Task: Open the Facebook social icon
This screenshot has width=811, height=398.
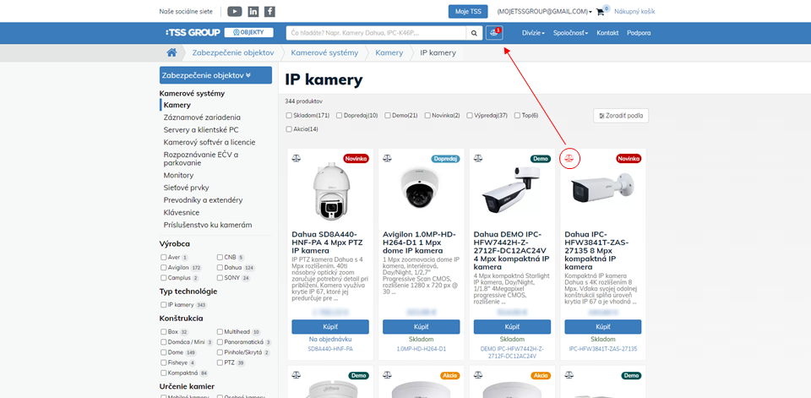Action: coord(269,11)
